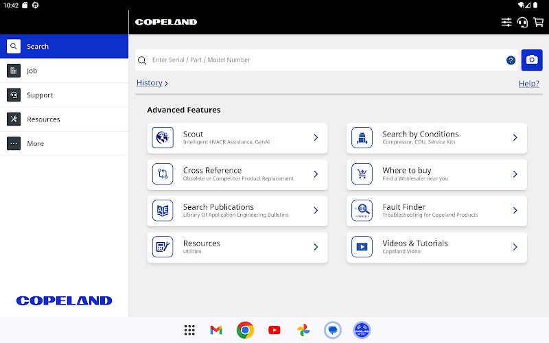This screenshot has height=343, width=549.
Task: Select the More menu item
Action: pyautogui.click(x=64, y=143)
